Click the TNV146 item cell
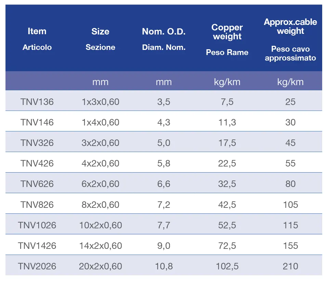Image resolution: width=328 pixels, height=281 pixels. point(37,122)
